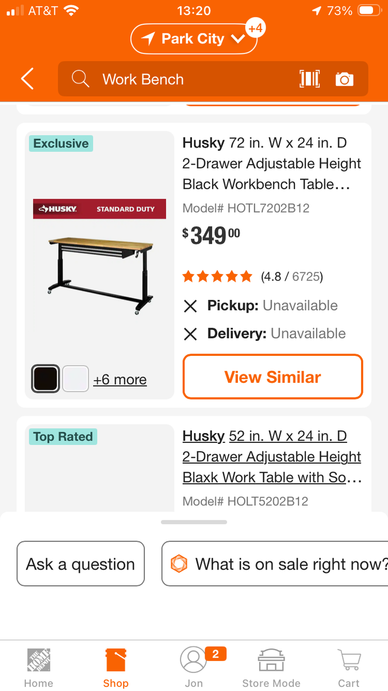Switch to Store Mode
Screen dimensions: 388x691
[x=271, y=668]
